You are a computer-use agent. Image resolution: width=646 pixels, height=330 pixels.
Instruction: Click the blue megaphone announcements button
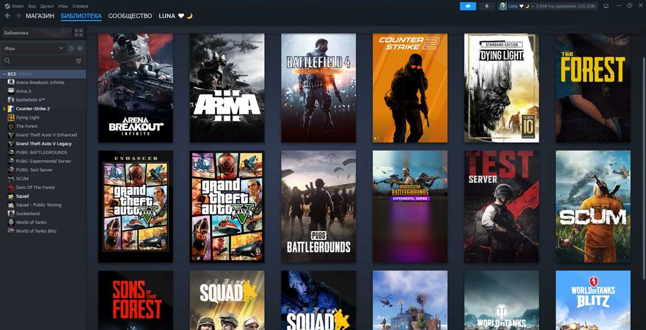(x=468, y=6)
